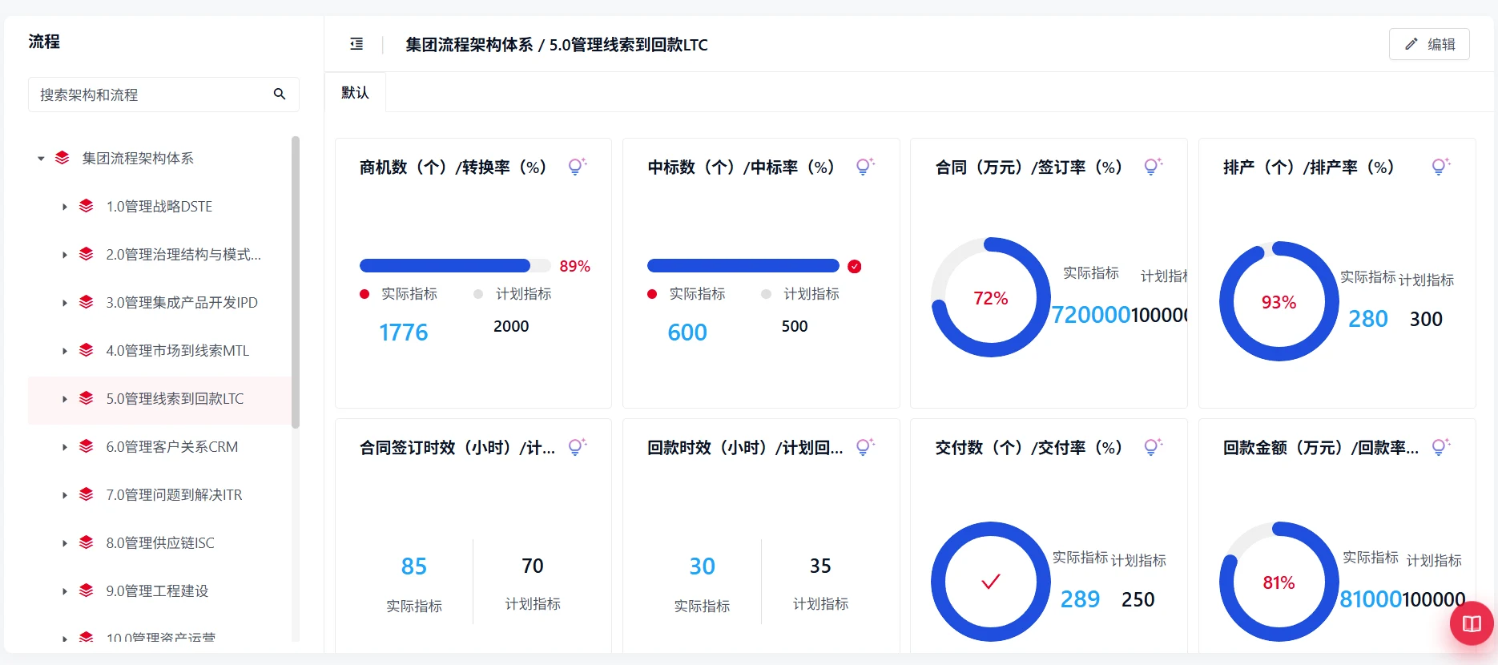Click the lightbulb icon on 合同（万元） card
Viewport: 1498px width, 665px height.
pyautogui.click(x=1154, y=166)
